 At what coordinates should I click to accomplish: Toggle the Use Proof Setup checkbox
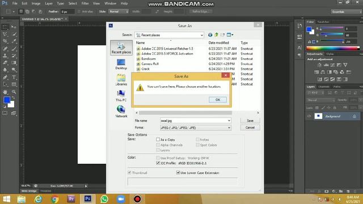(x=158, y=158)
